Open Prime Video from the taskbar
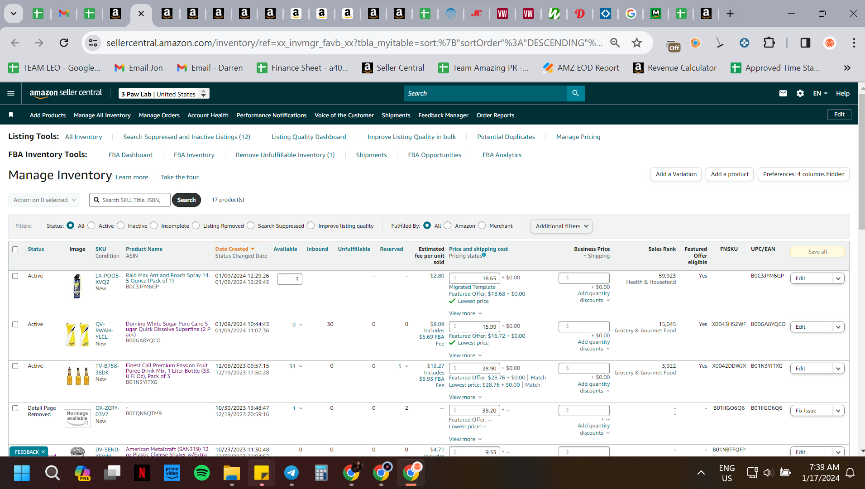Image resolution: width=865 pixels, height=489 pixels. tap(172, 473)
